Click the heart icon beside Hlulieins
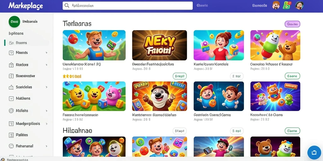Screen dimensions: 323x161 click(11, 111)
